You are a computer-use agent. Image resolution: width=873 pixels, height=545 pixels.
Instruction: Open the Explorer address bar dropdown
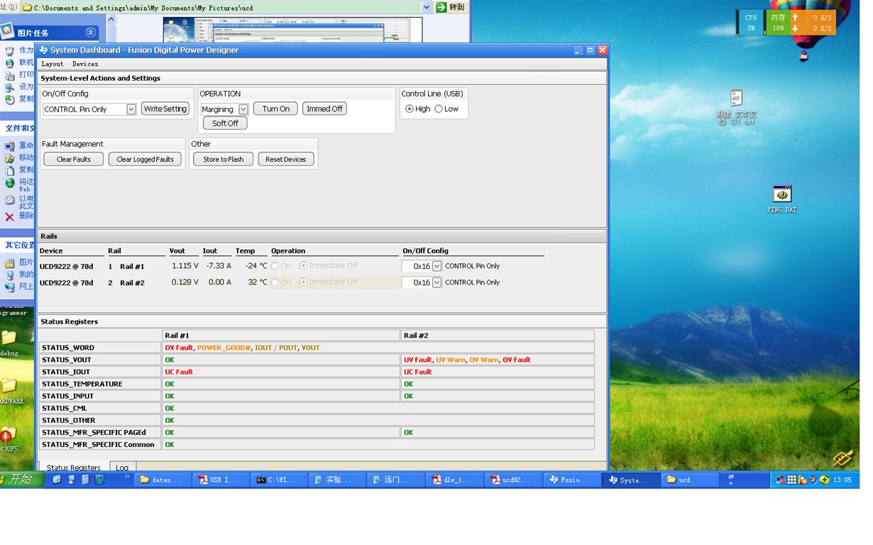[x=427, y=7]
